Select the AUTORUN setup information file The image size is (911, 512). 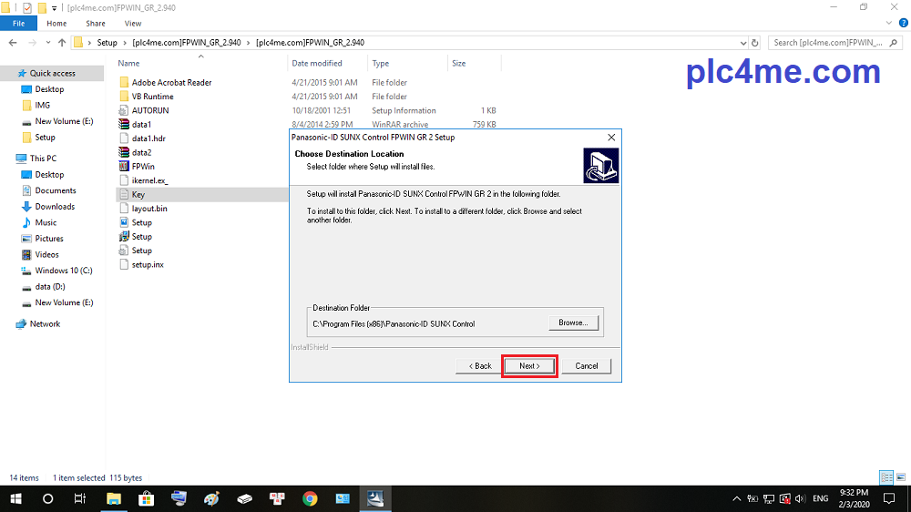pos(149,110)
